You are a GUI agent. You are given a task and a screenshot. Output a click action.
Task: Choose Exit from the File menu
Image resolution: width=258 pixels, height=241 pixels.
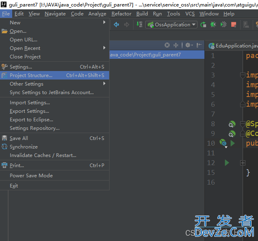coord(55,186)
